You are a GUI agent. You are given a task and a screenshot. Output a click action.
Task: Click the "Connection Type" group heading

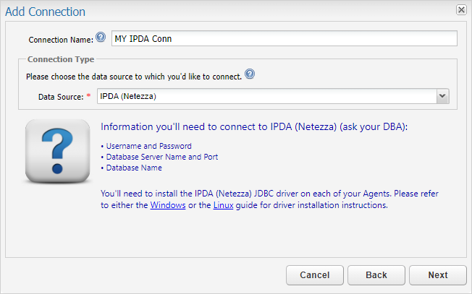(61, 59)
